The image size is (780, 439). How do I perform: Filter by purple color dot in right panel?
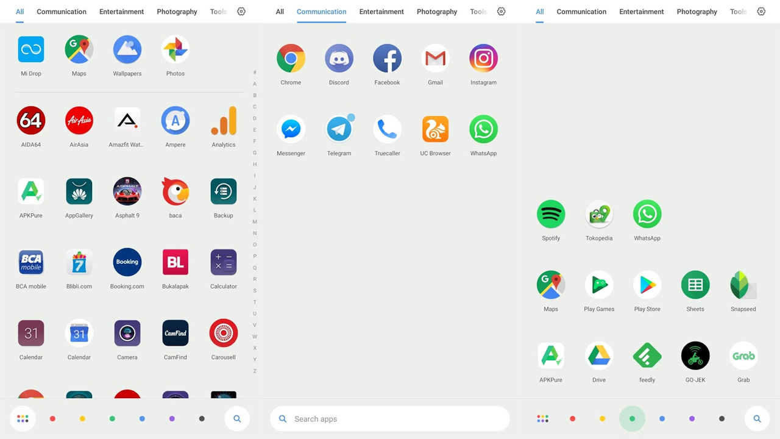tap(692, 419)
